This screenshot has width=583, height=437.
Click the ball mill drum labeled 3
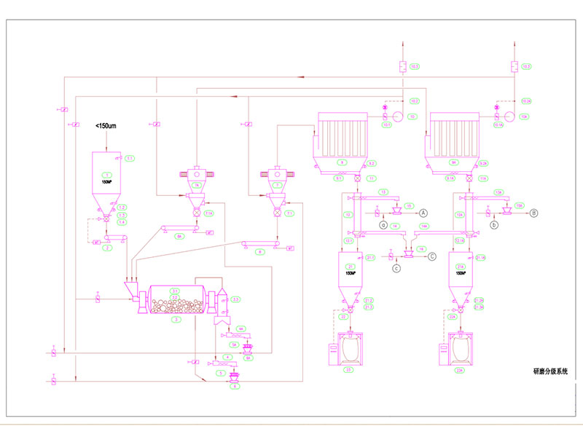[x=173, y=300]
